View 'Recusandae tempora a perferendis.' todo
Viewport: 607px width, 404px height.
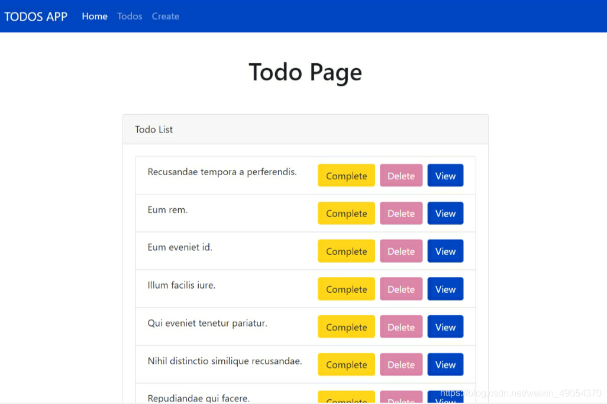[x=445, y=175]
